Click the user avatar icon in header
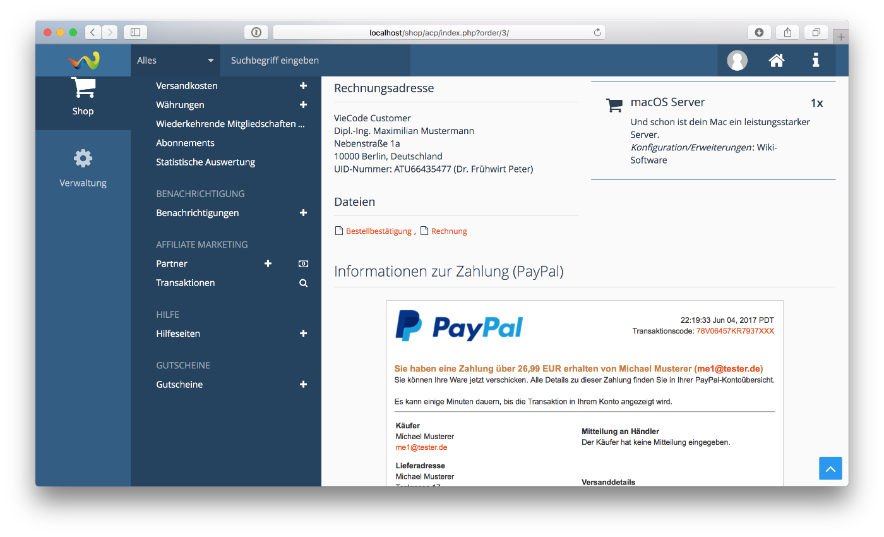 (x=737, y=61)
